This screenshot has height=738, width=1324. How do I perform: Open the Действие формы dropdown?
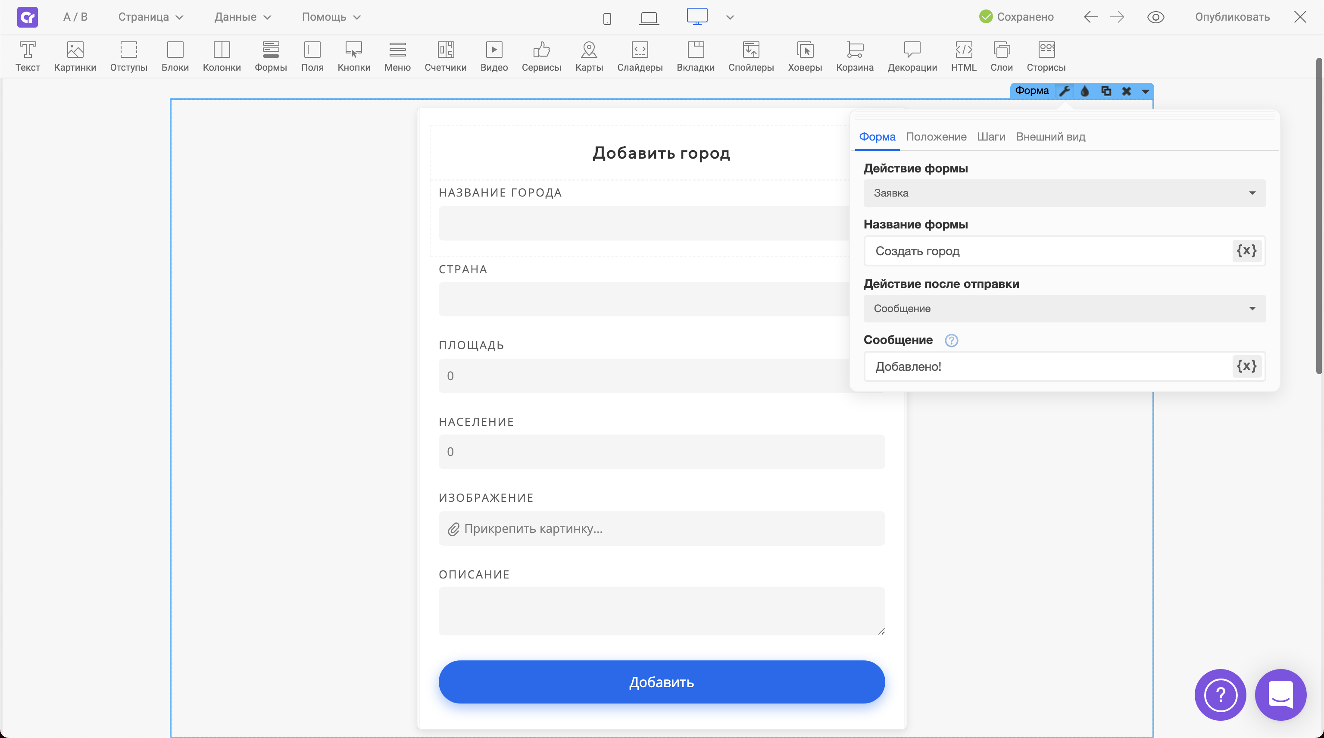coord(1065,193)
